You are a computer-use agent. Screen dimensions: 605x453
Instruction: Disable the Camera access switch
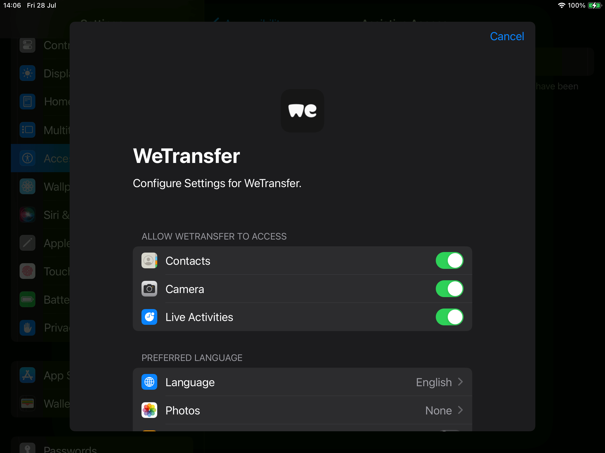(x=449, y=289)
